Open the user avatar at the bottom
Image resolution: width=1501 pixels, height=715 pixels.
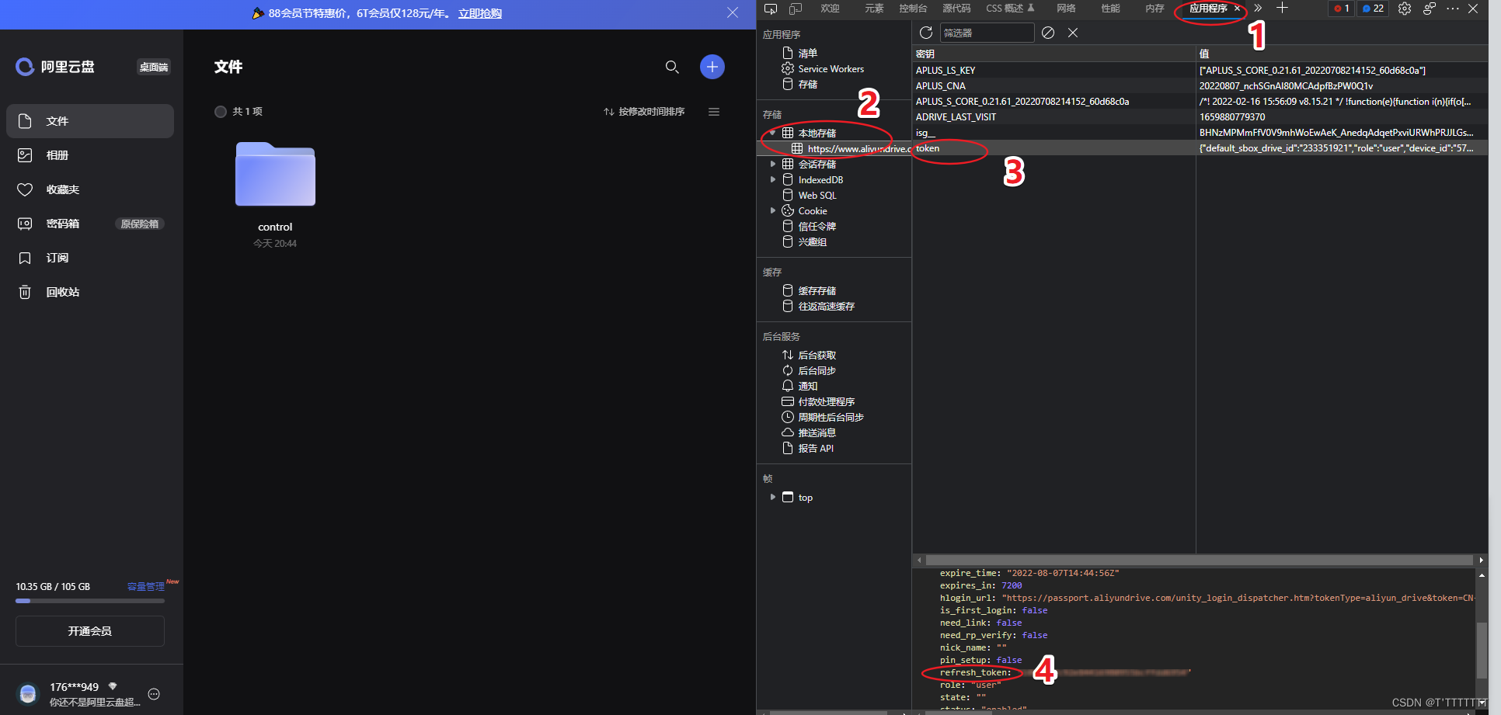(28, 693)
